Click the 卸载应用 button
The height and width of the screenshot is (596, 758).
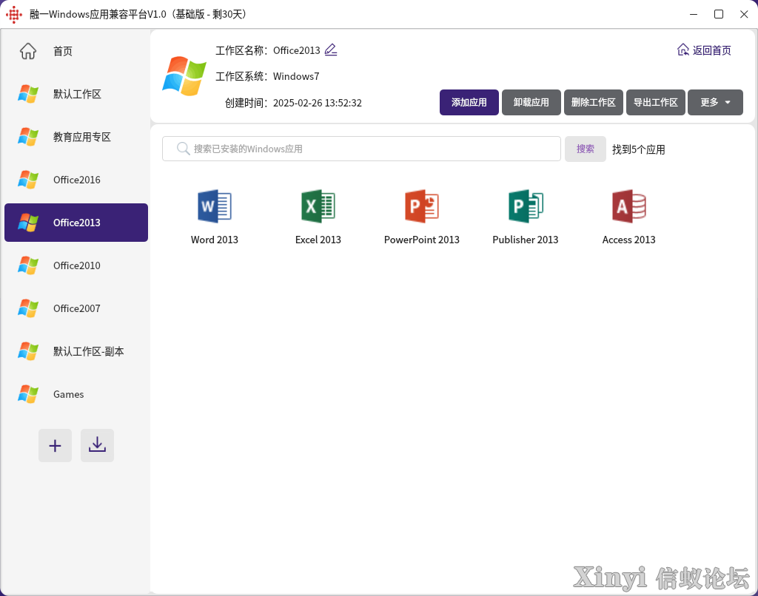[531, 102]
